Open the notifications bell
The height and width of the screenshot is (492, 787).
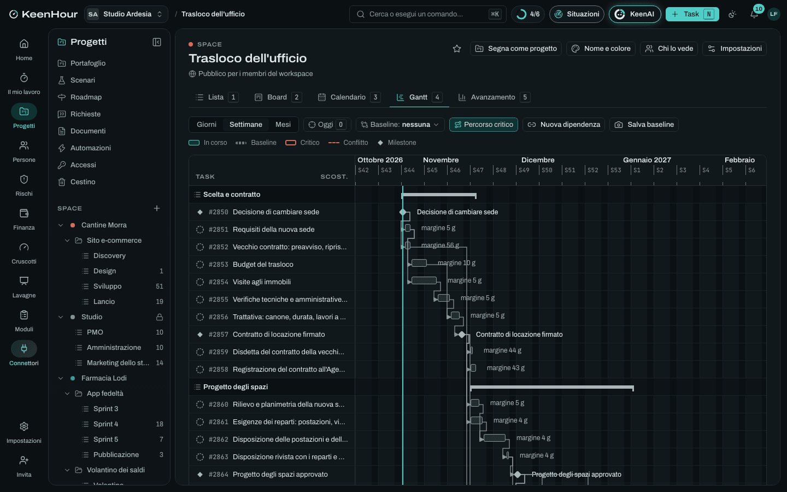754,14
